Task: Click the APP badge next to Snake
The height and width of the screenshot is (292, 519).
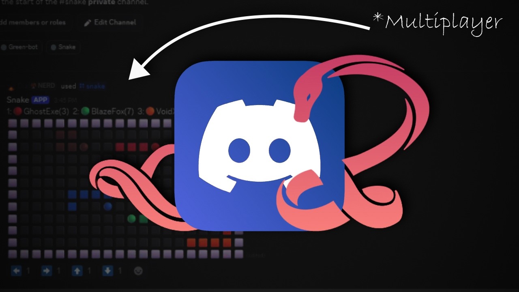Action: point(40,100)
